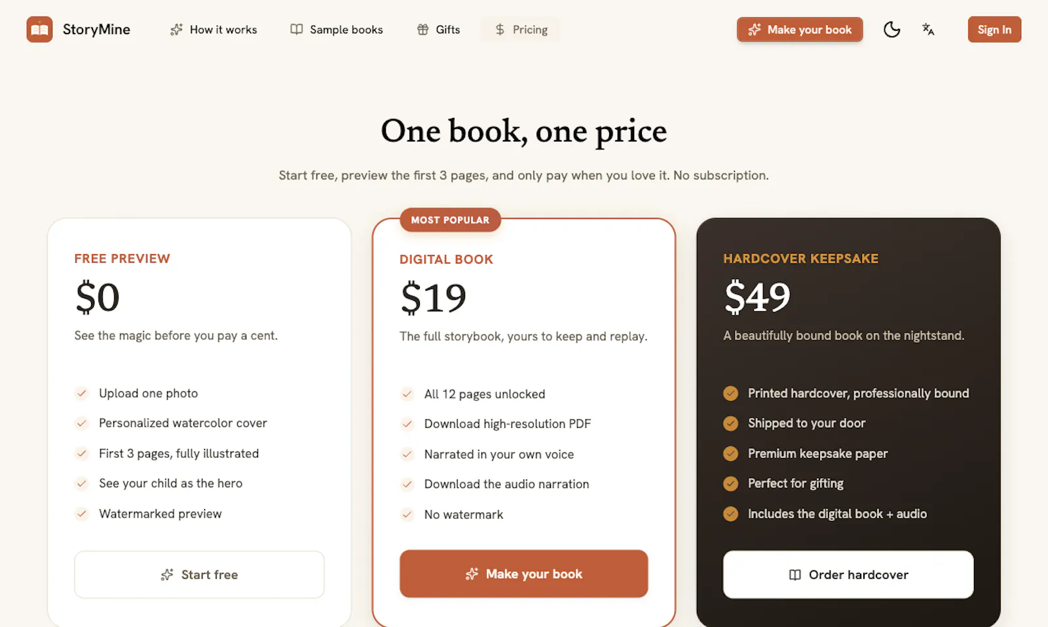Open the language translation selector icon
Viewport: 1048px width, 627px height.
tap(928, 29)
